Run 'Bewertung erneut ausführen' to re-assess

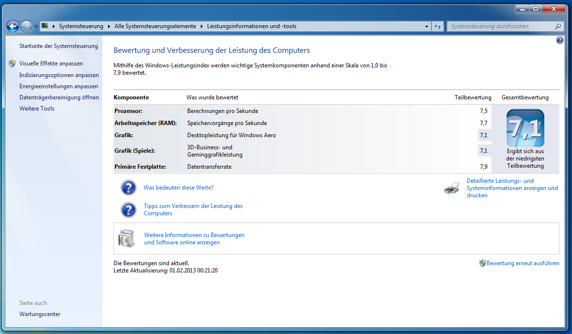523,263
